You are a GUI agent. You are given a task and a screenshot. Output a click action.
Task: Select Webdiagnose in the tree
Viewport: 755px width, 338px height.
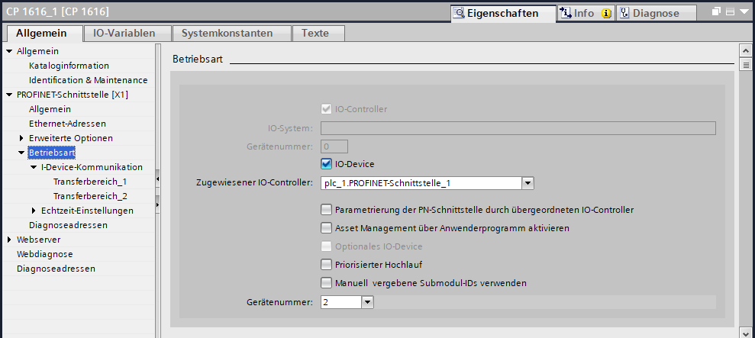45,254
